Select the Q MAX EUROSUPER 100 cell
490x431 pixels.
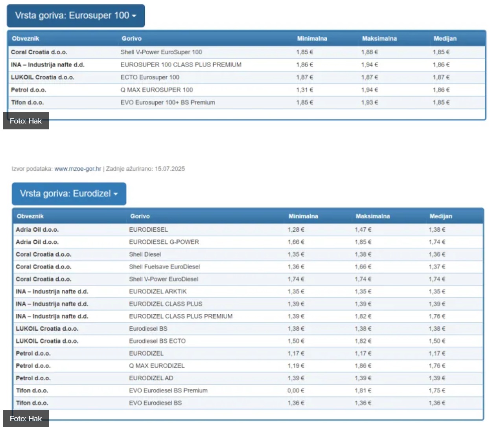(x=157, y=90)
